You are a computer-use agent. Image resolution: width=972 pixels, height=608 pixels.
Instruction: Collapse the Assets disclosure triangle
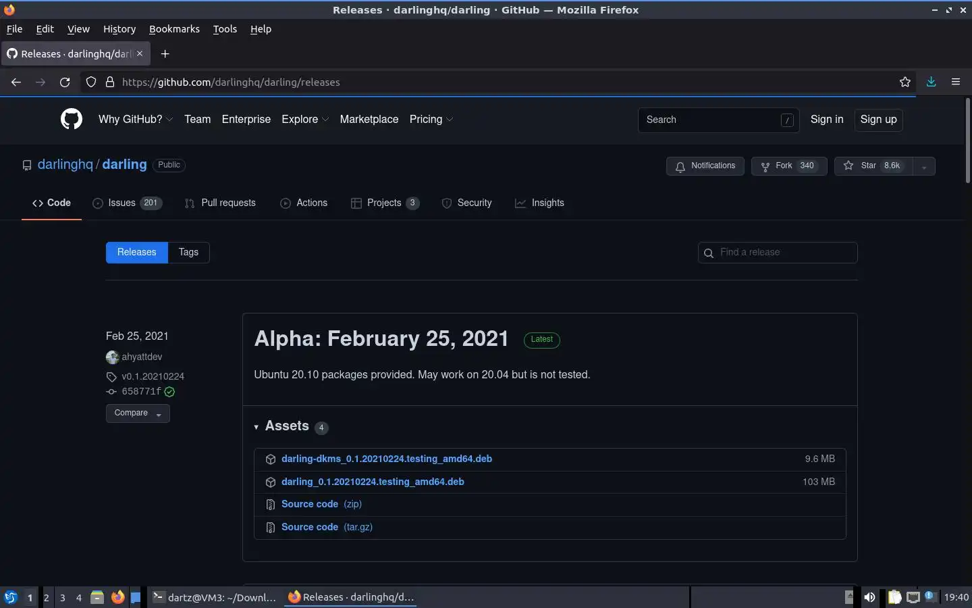256,427
